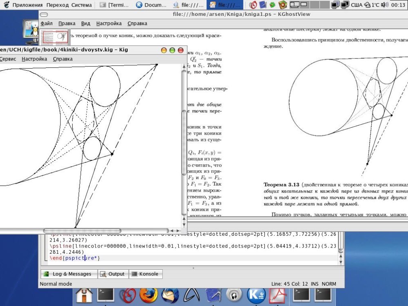Open the Home folder icon in the dock
408x306 pixels.
[x=84, y=296]
